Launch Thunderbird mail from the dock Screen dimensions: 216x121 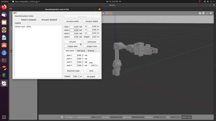point(4,15)
